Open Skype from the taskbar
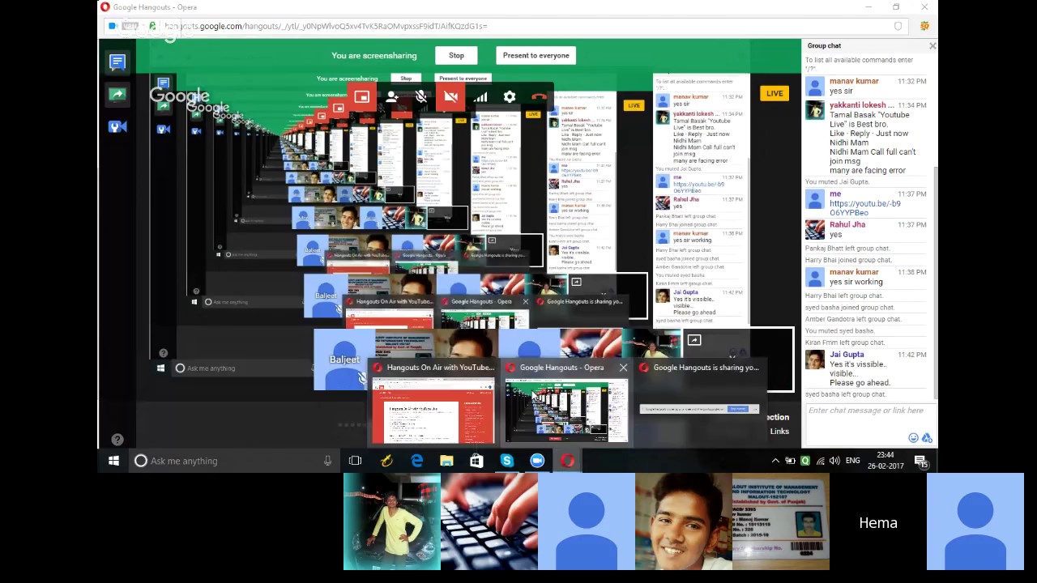This screenshot has width=1037, height=583. pos(506,461)
